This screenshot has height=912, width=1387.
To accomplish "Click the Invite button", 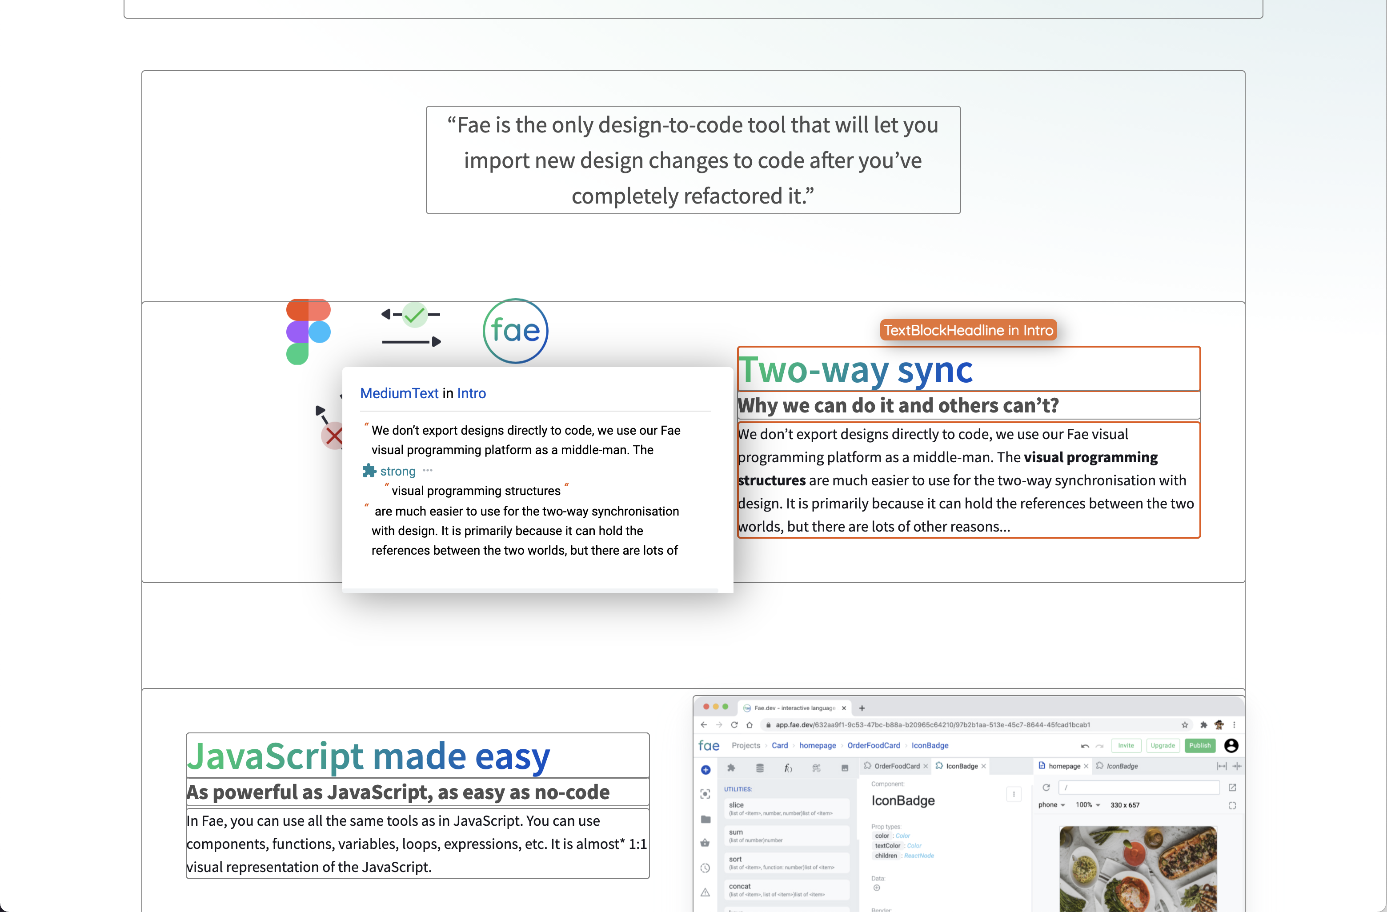I will (x=1126, y=745).
